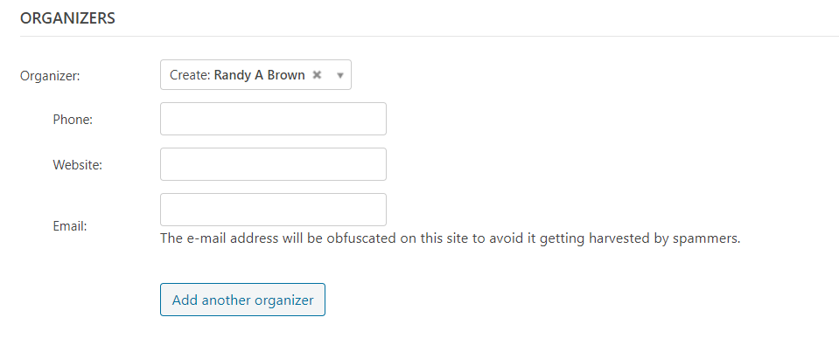Viewport: 839px width, 338px height.
Task: Add another organizer
Action: [x=242, y=300]
